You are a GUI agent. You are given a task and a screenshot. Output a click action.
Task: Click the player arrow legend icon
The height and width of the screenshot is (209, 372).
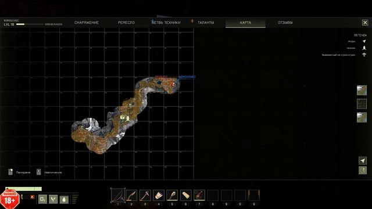tap(364, 41)
